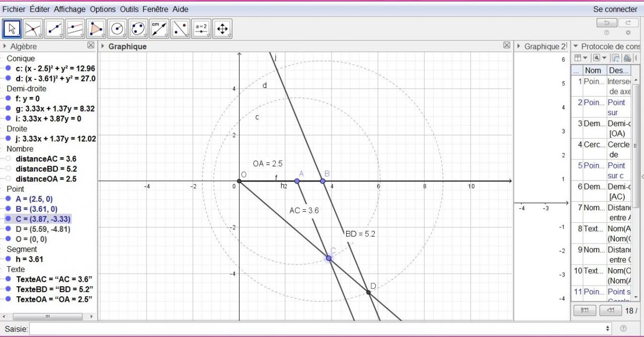Open the options dropdown arrow in protocol
The height and width of the screenshot is (337, 644).
604,58
